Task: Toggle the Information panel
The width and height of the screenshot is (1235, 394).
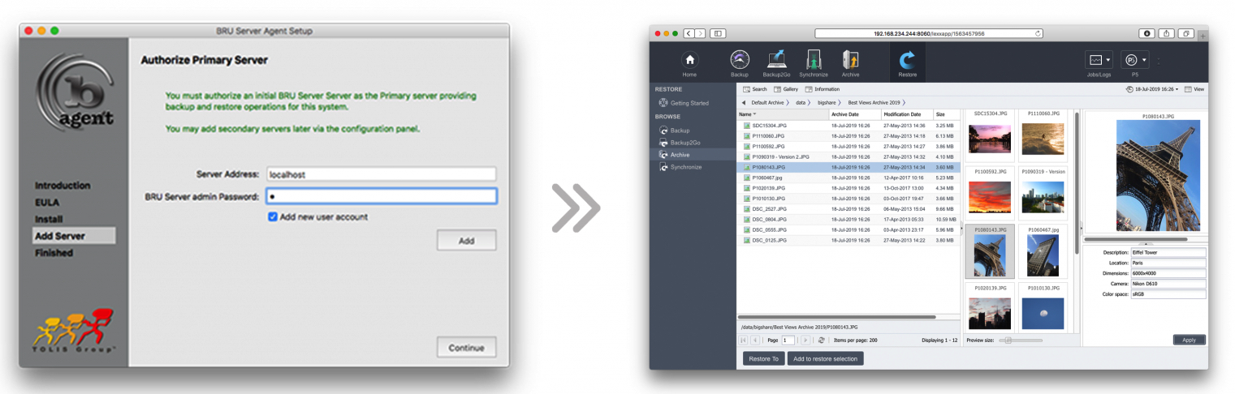Action: [822, 89]
